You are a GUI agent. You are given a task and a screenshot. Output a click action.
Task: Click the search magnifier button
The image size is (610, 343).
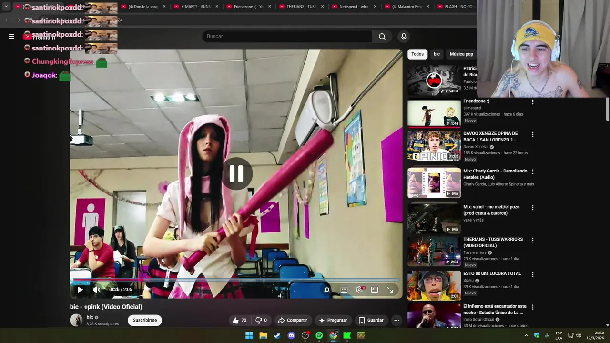click(x=382, y=36)
